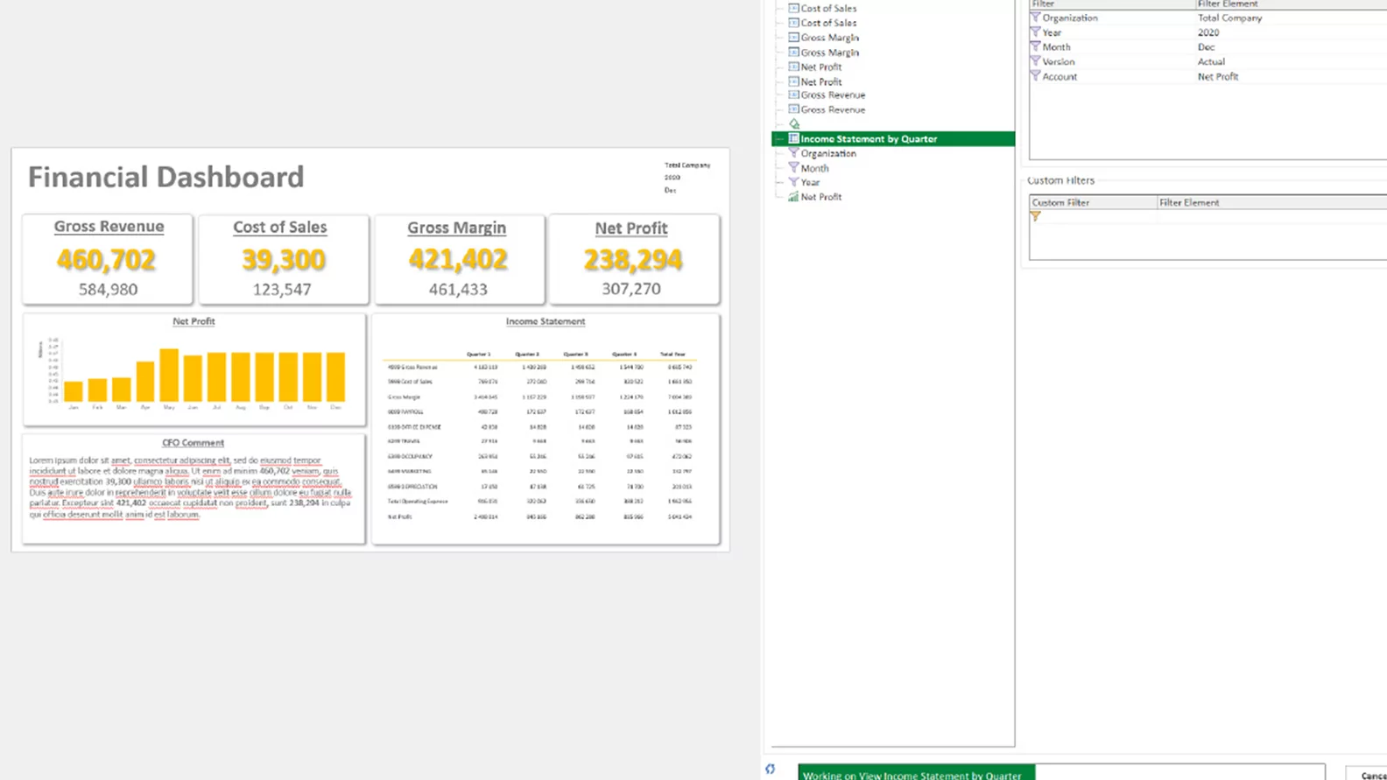
Task: Click the Account filter funnel icon
Action: tap(1035, 76)
